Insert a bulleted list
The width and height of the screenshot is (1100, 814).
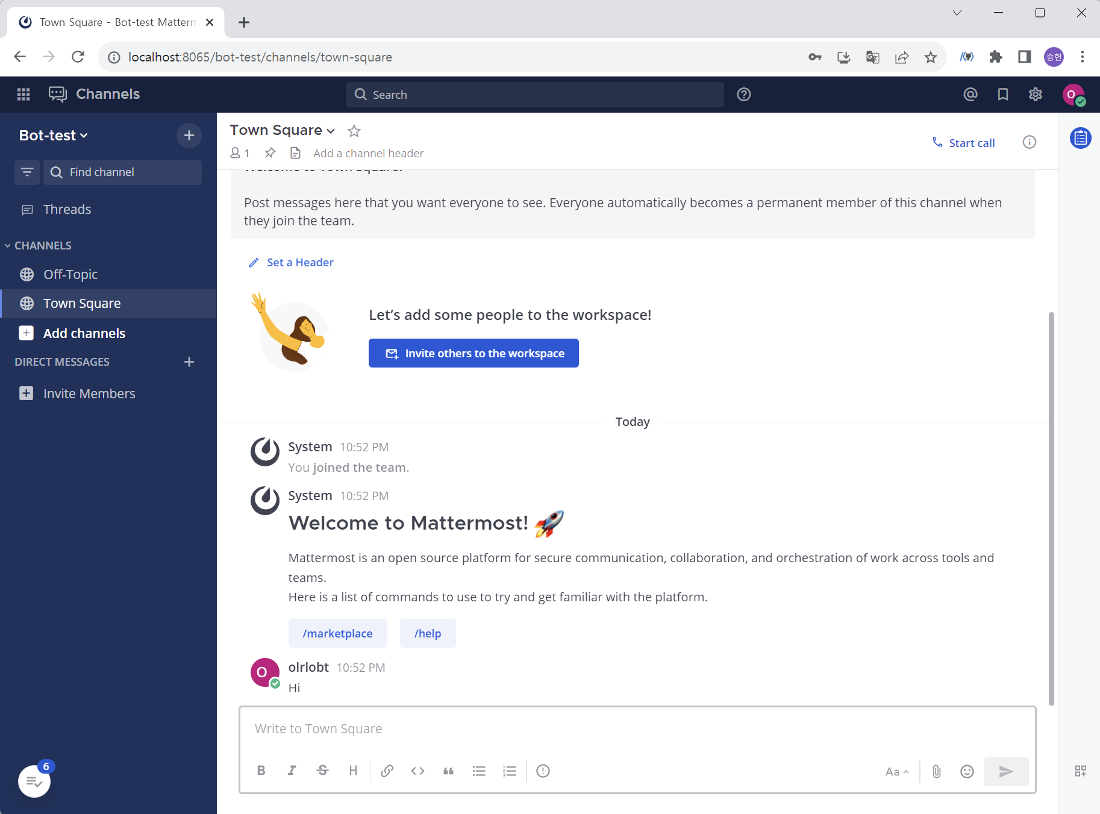click(480, 771)
